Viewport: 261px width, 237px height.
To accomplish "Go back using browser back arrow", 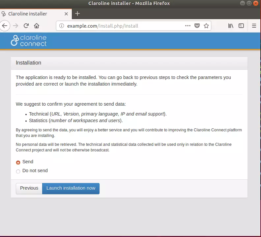I will point(5,26).
